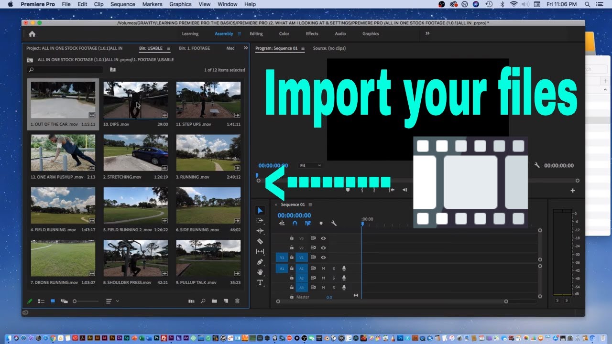Click thumbnail size zoom slider handle
The height and width of the screenshot is (344, 612).
click(75, 301)
